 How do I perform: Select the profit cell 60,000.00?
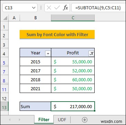(x=73, y=80)
